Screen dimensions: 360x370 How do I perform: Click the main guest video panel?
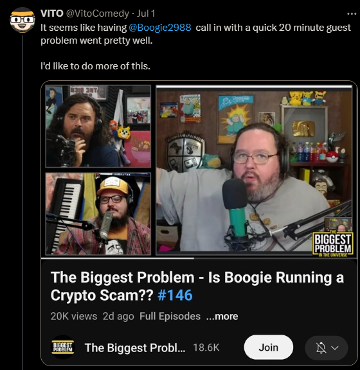(x=254, y=170)
